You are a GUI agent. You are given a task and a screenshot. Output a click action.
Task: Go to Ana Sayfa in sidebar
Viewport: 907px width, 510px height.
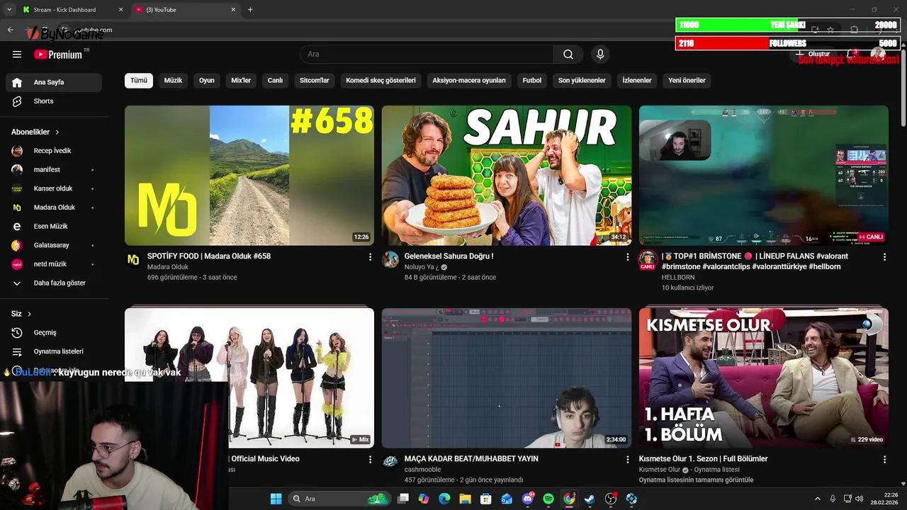coord(54,82)
